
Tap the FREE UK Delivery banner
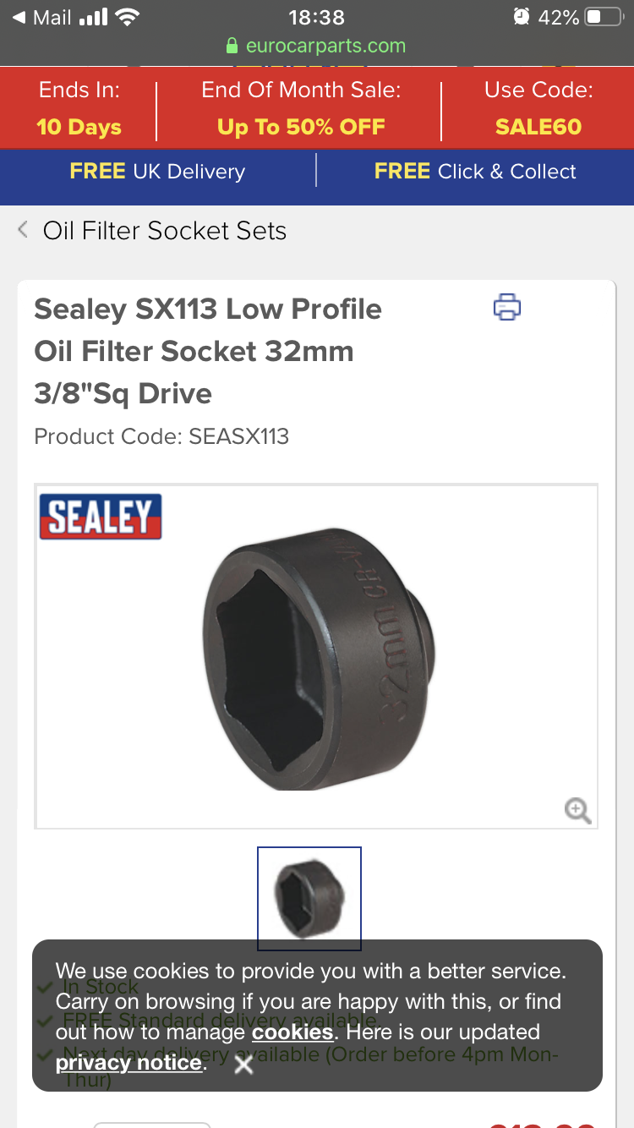[x=157, y=172]
